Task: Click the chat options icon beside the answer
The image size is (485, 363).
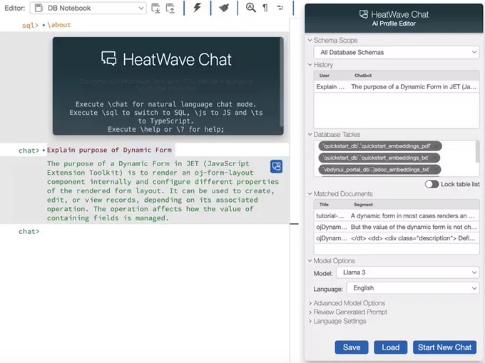Action: (x=276, y=166)
